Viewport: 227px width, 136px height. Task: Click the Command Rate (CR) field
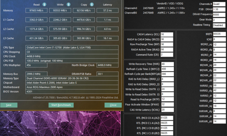tap(167, 55)
